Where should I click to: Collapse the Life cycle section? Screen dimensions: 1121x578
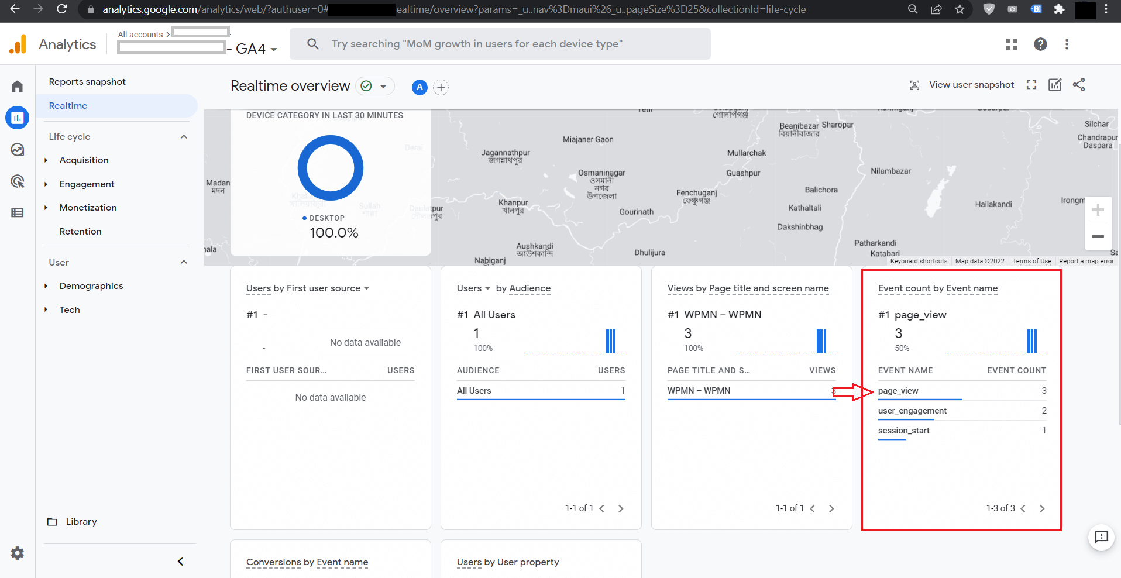[x=184, y=137]
